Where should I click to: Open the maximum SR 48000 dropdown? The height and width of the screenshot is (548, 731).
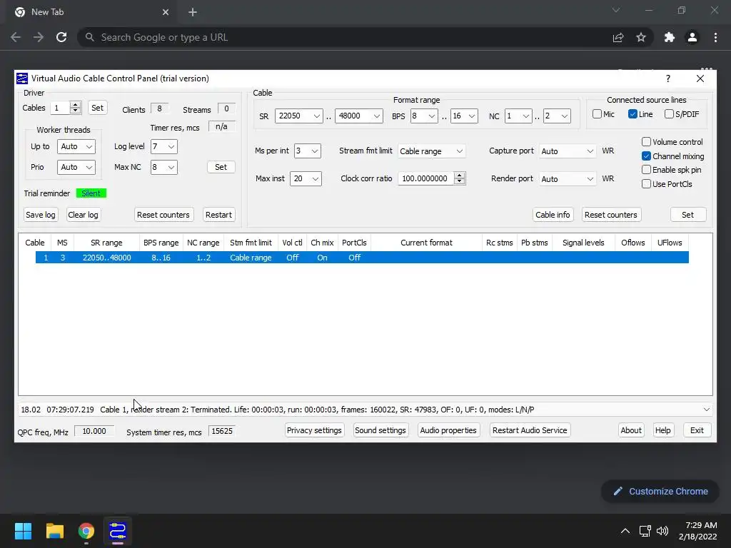tap(359, 116)
